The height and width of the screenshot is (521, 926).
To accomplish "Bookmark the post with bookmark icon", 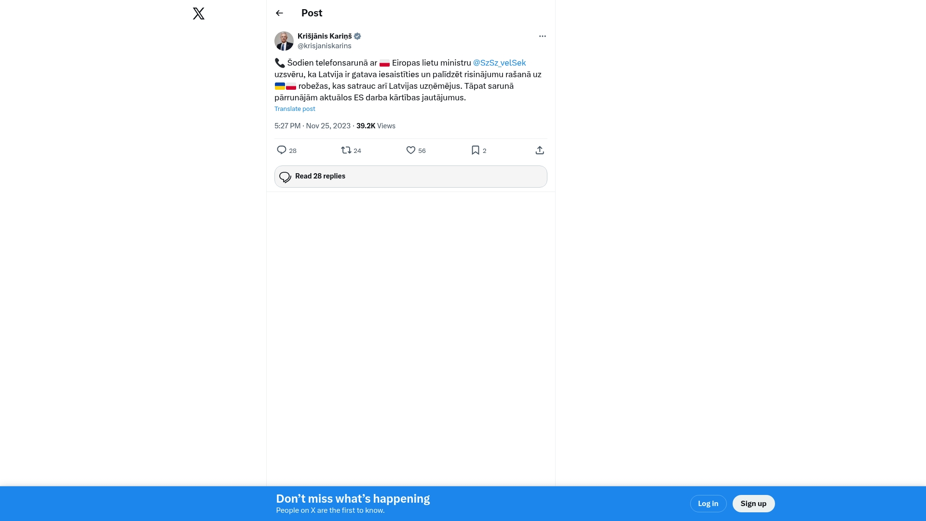I will click(475, 150).
